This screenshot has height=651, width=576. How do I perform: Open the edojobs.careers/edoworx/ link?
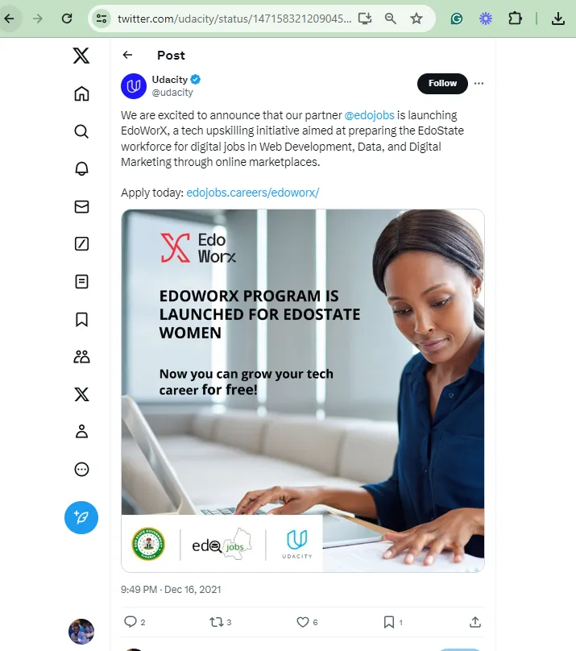click(x=252, y=193)
